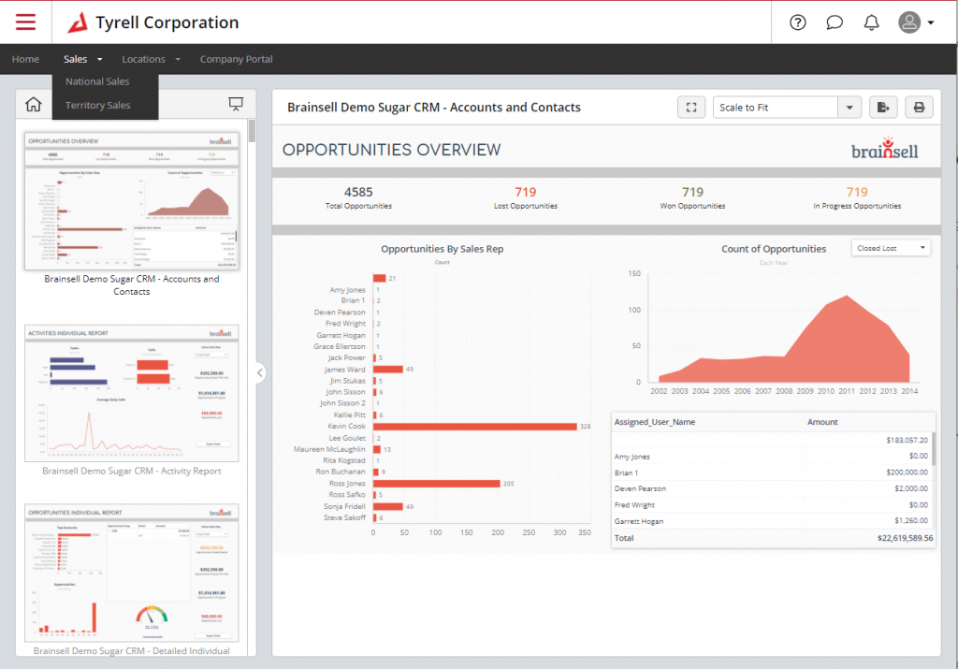
Task: Click the $183,057.20 amount cell
Action: tap(907, 441)
